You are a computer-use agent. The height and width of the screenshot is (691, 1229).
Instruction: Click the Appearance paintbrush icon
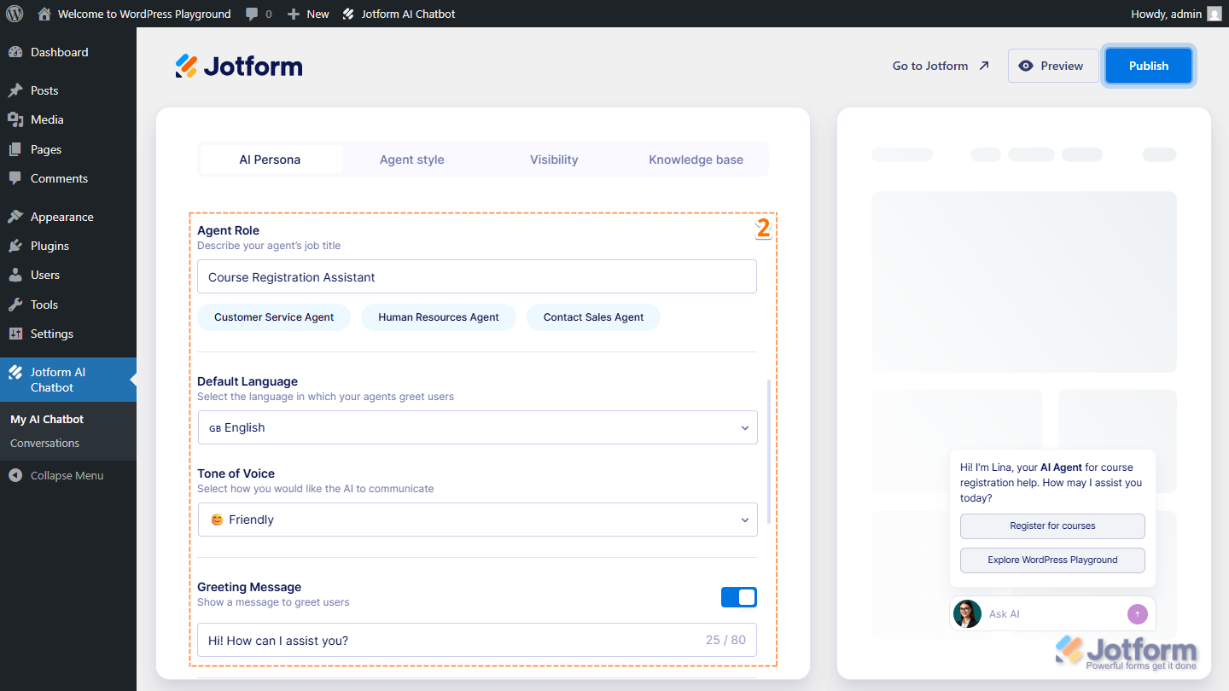[x=15, y=217]
